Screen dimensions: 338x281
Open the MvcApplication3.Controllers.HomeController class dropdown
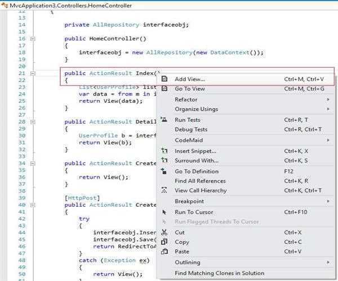[x=169, y=6]
